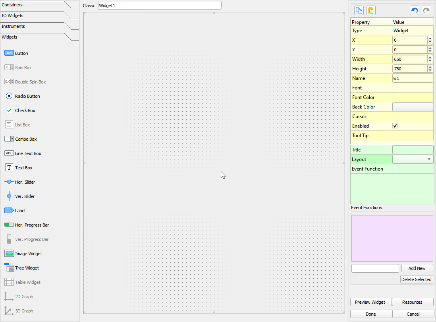Disable the Enabled checkbox in properties
Screen dimensions: 436x322
(395, 126)
